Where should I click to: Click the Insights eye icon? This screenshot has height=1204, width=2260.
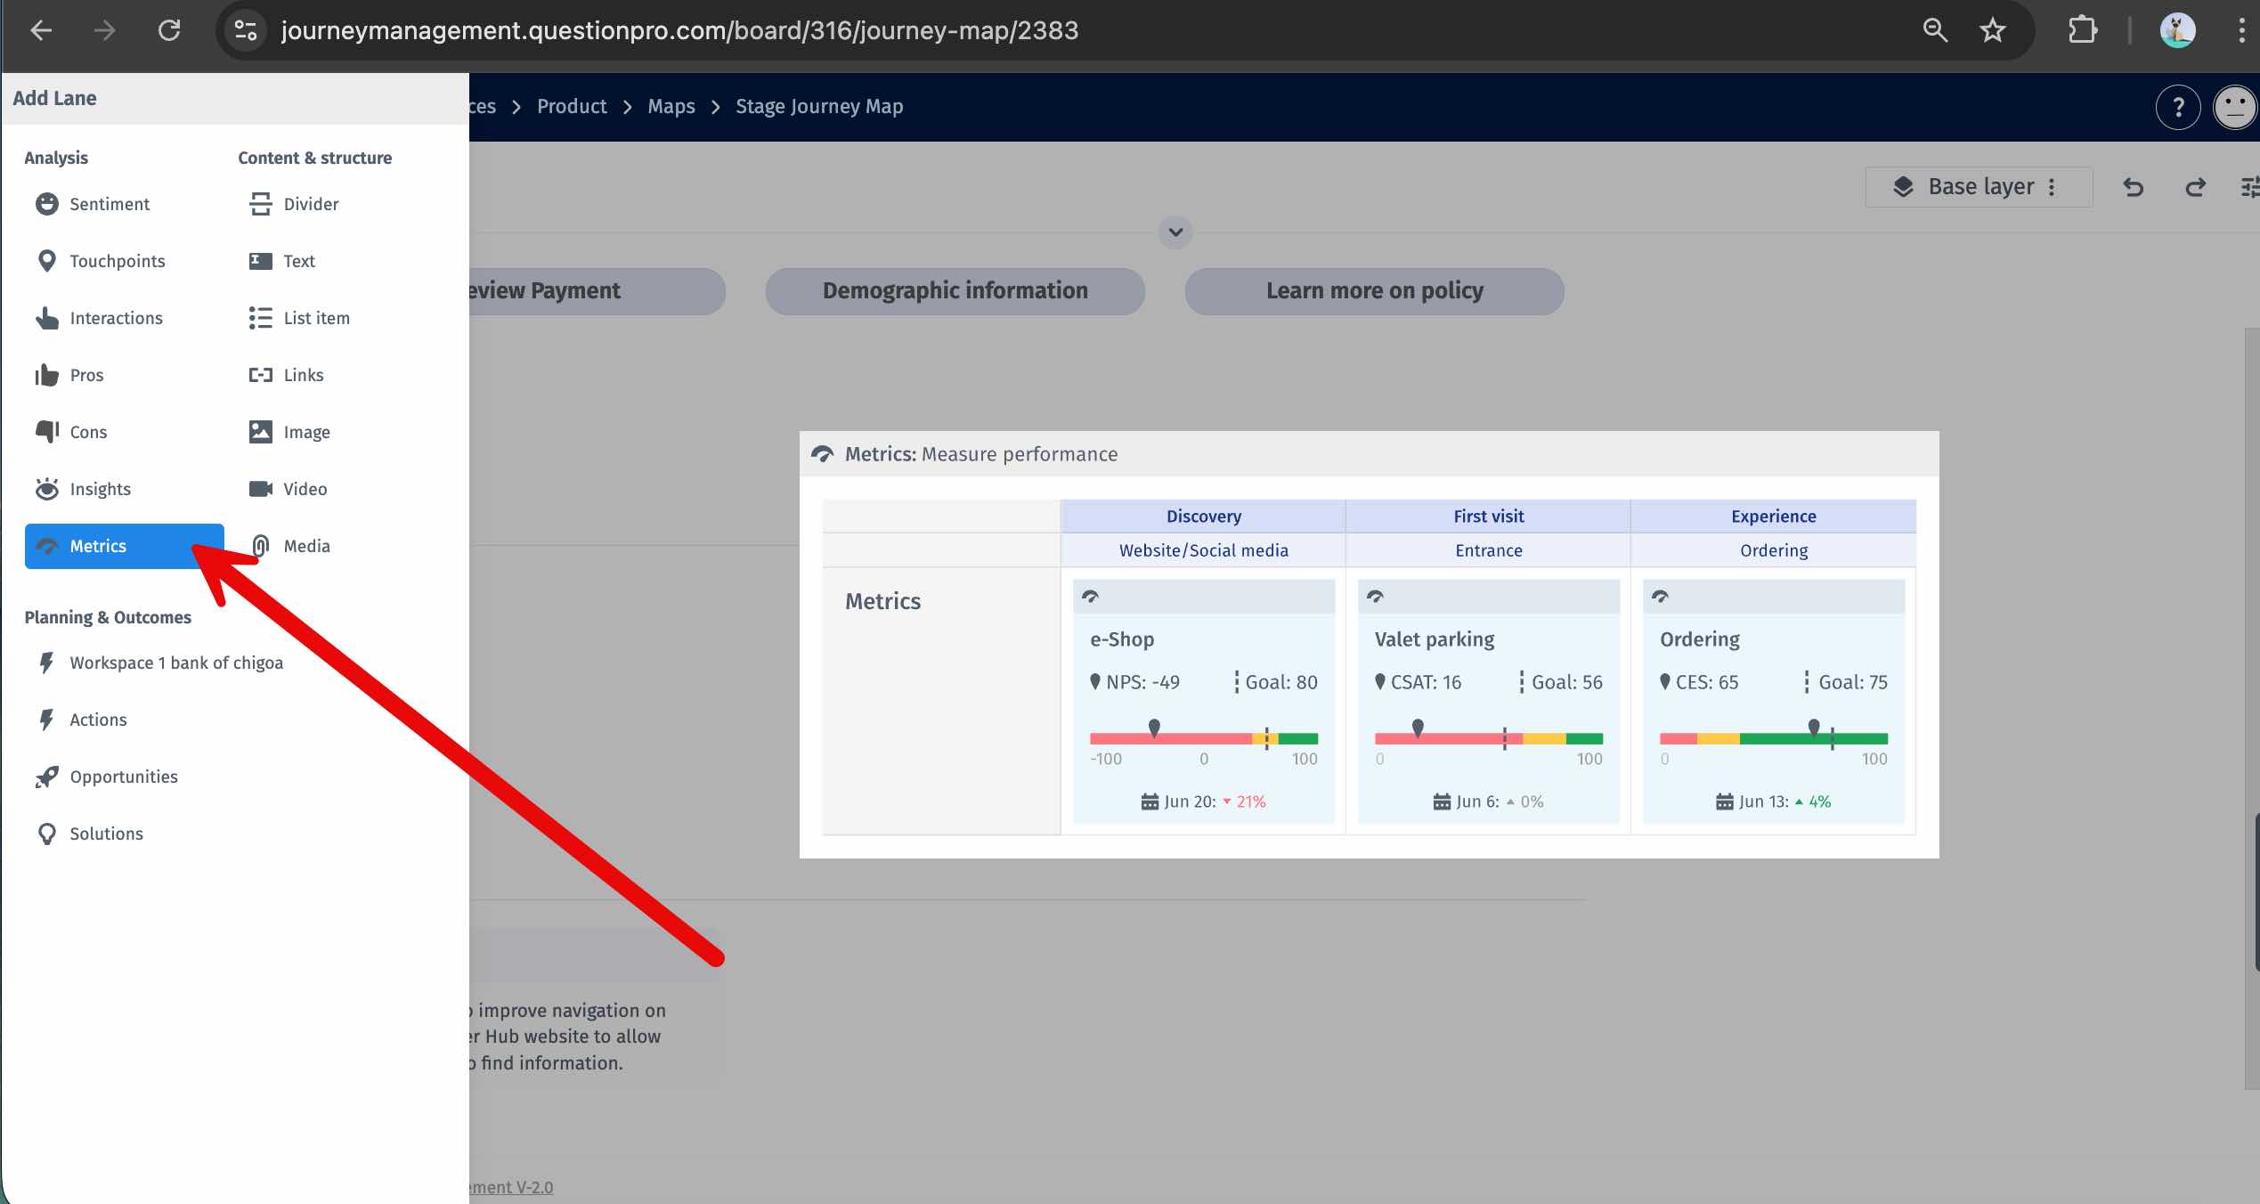[x=46, y=489]
